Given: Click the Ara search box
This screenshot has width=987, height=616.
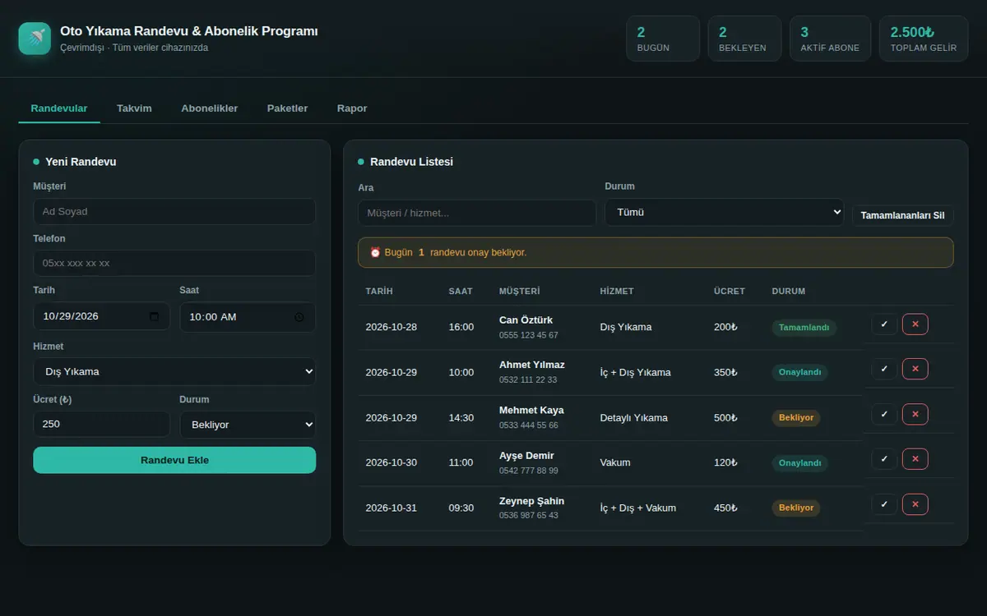Looking at the screenshot, I should (477, 213).
